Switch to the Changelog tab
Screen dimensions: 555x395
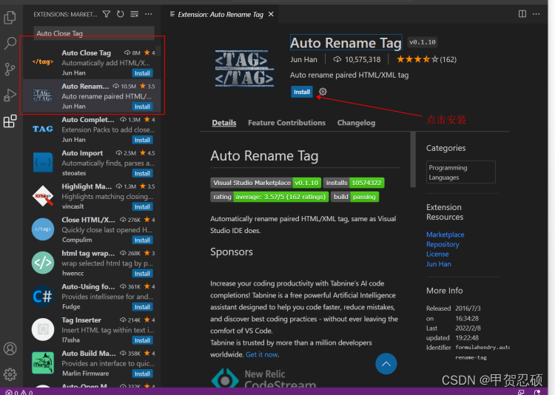[356, 123]
